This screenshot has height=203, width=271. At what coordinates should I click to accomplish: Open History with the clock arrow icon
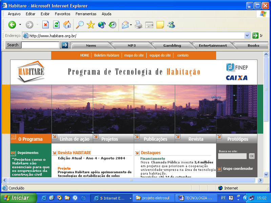point(112,25)
